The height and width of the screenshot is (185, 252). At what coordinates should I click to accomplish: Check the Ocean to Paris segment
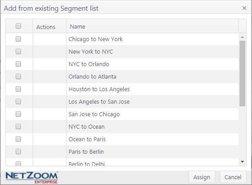(18, 139)
